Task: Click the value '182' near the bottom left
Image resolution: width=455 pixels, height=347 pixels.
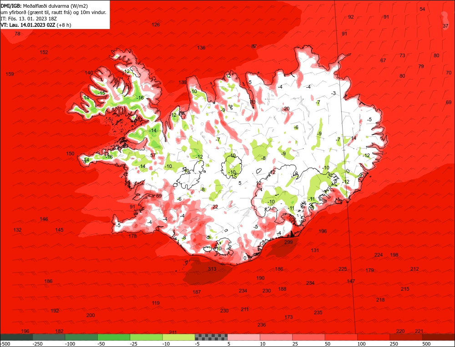Action: (59, 332)
